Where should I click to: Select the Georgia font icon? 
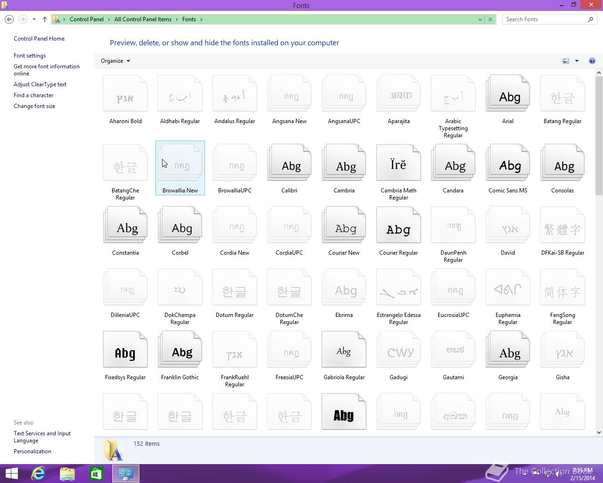508,350
